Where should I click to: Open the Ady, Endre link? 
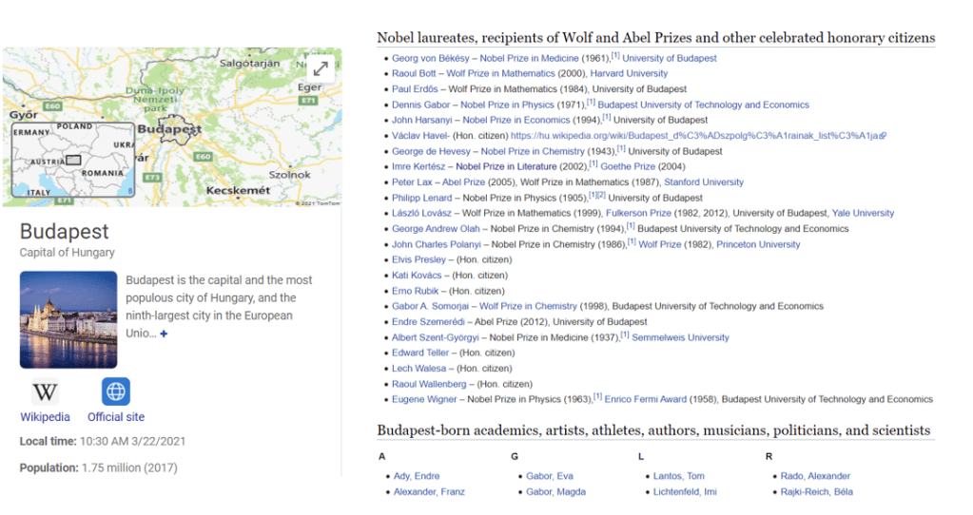pyautogui.click(x=416, y=476)
